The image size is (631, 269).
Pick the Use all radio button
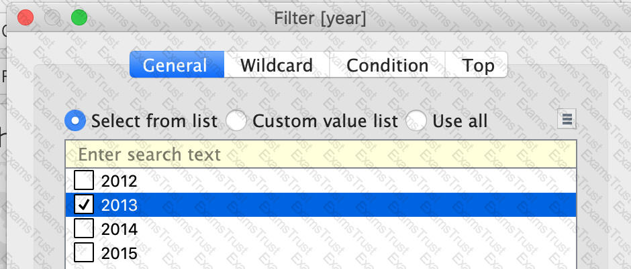click(x=416, y=120)
